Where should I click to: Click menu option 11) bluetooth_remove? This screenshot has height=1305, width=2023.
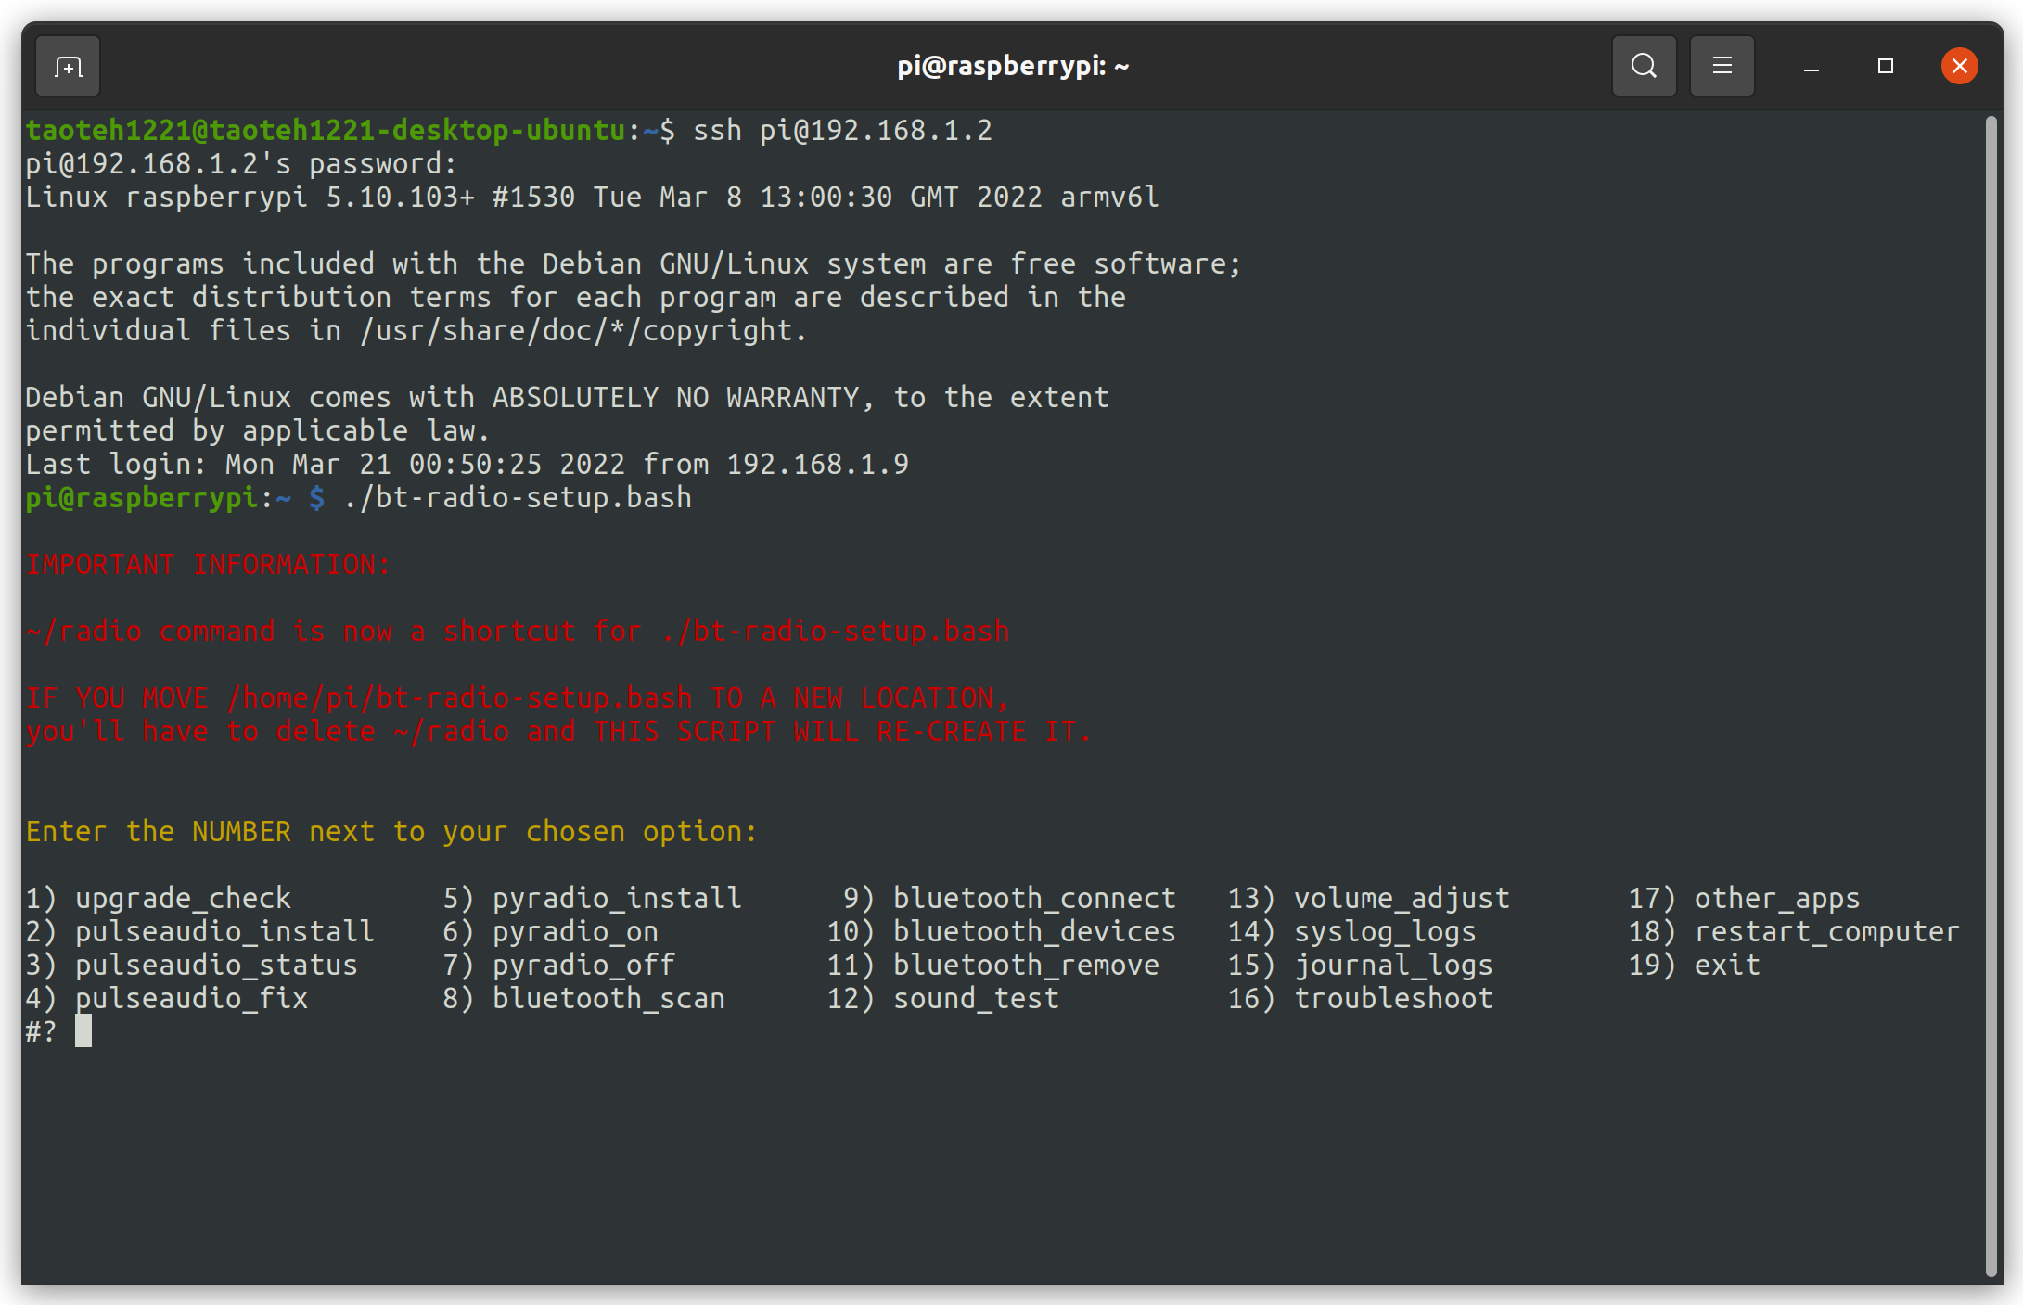coord(992,965)
